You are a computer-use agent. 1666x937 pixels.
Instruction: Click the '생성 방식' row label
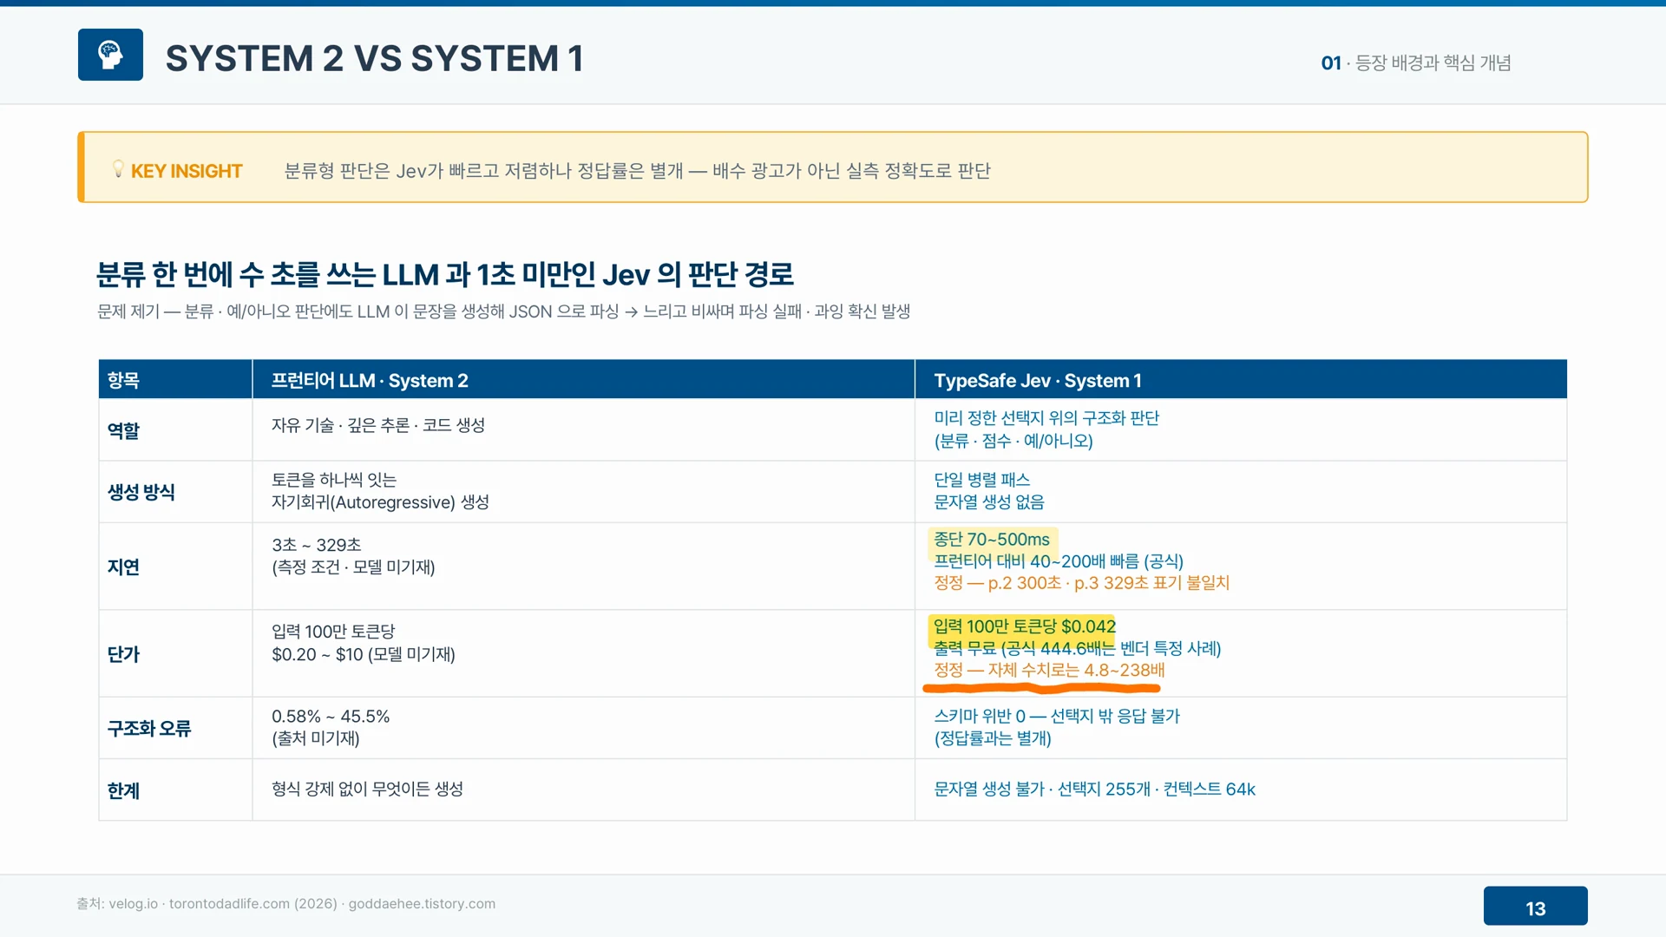click(x=141, y=492)
